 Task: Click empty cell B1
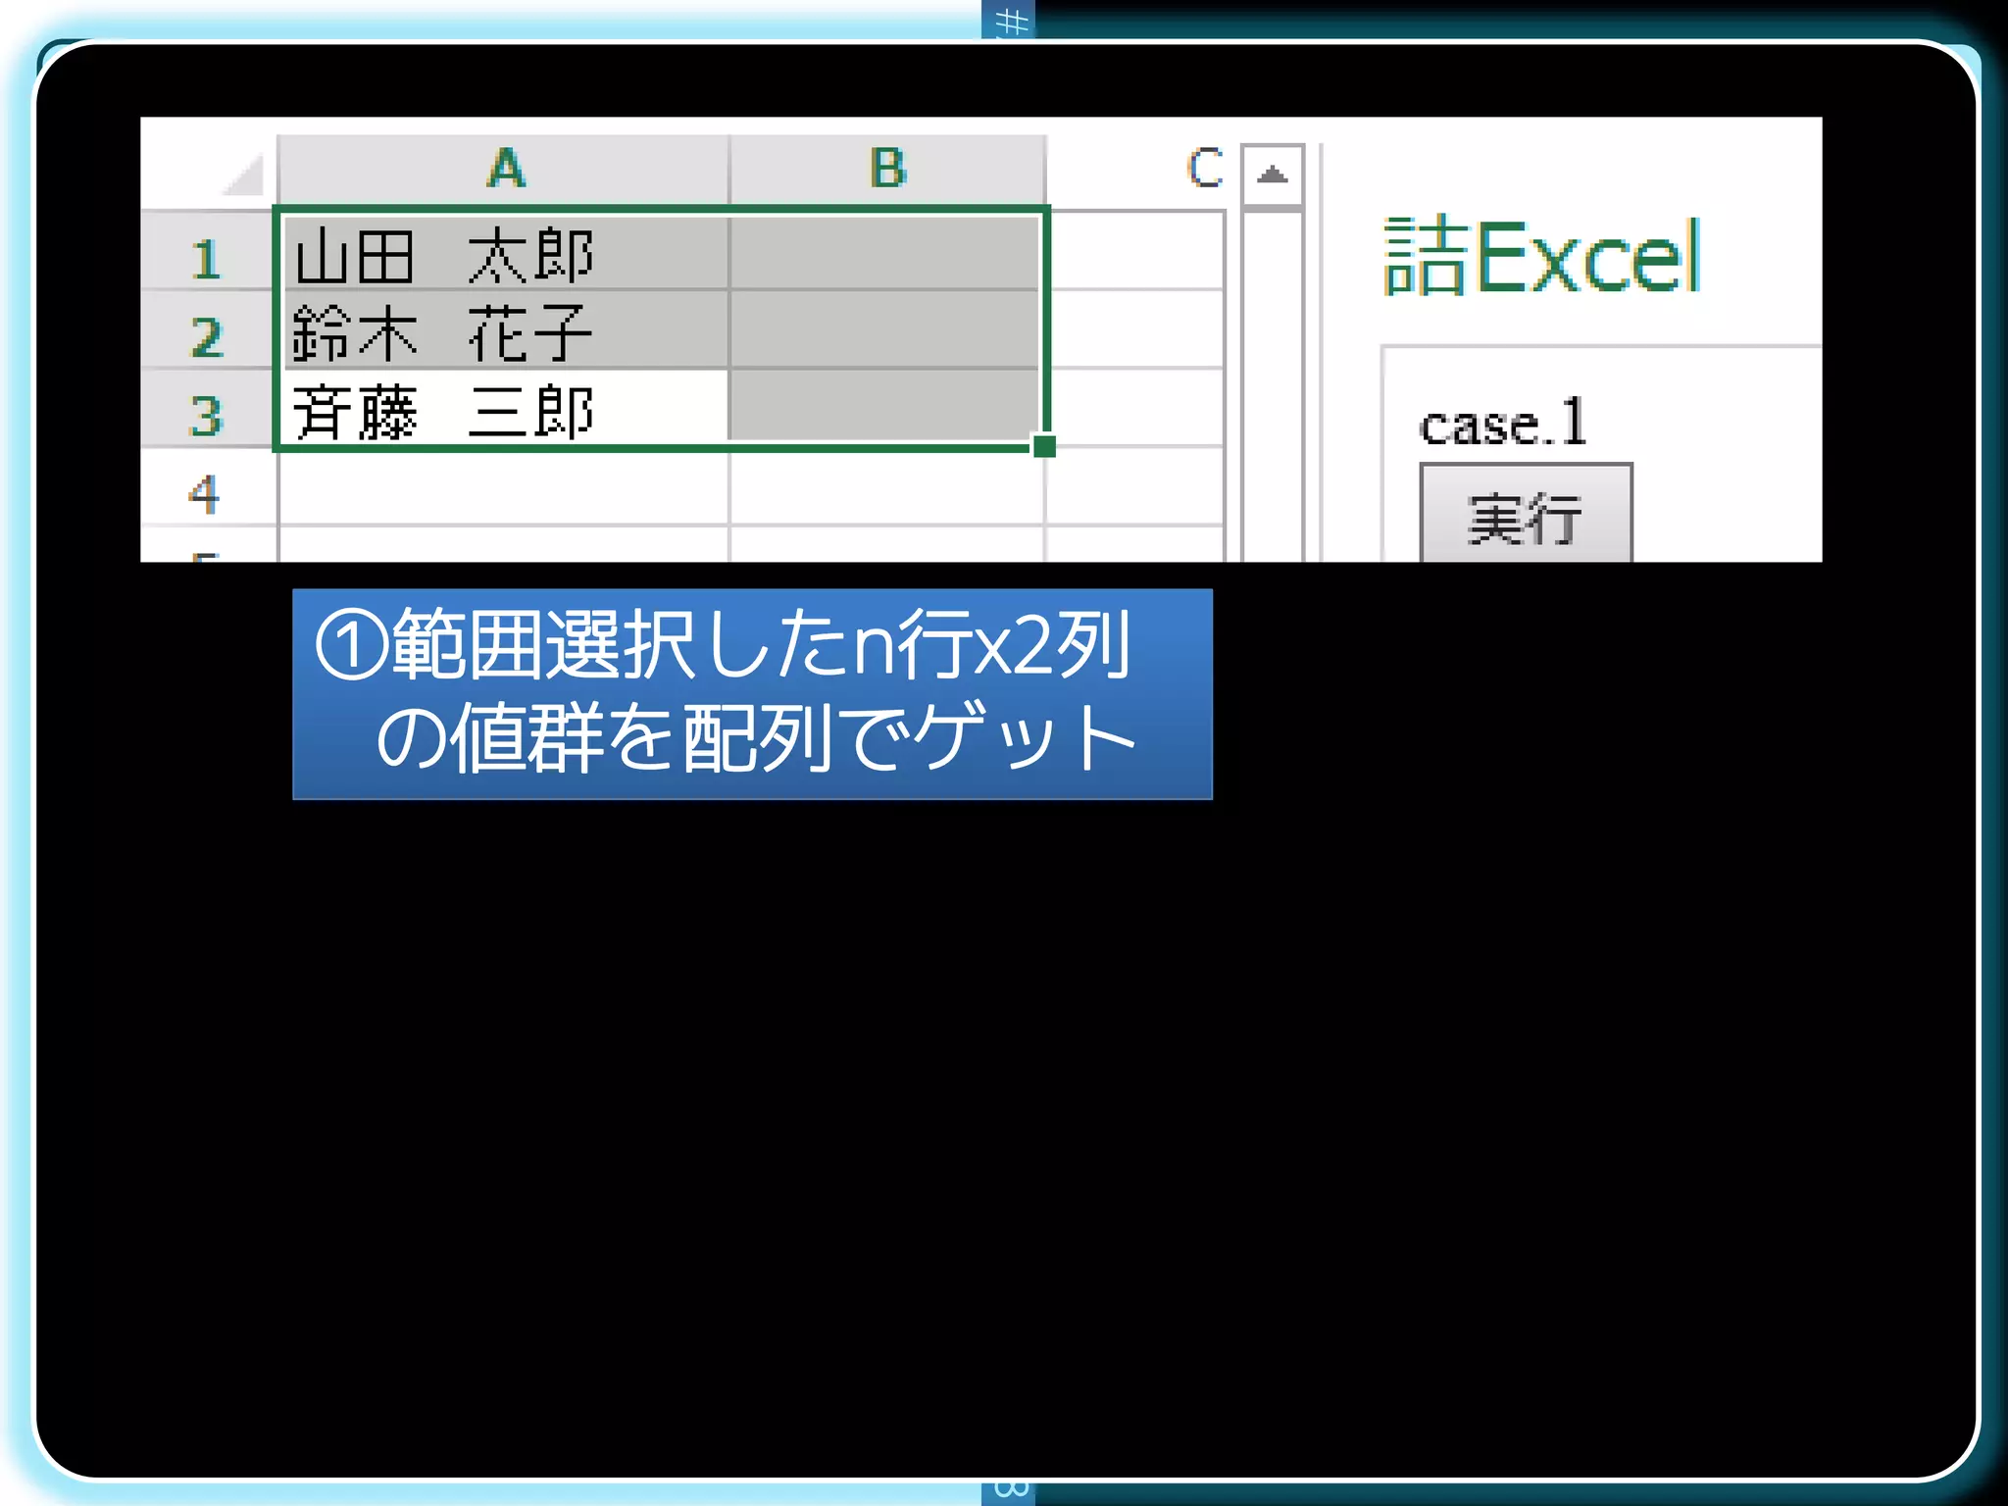[886, 252]
